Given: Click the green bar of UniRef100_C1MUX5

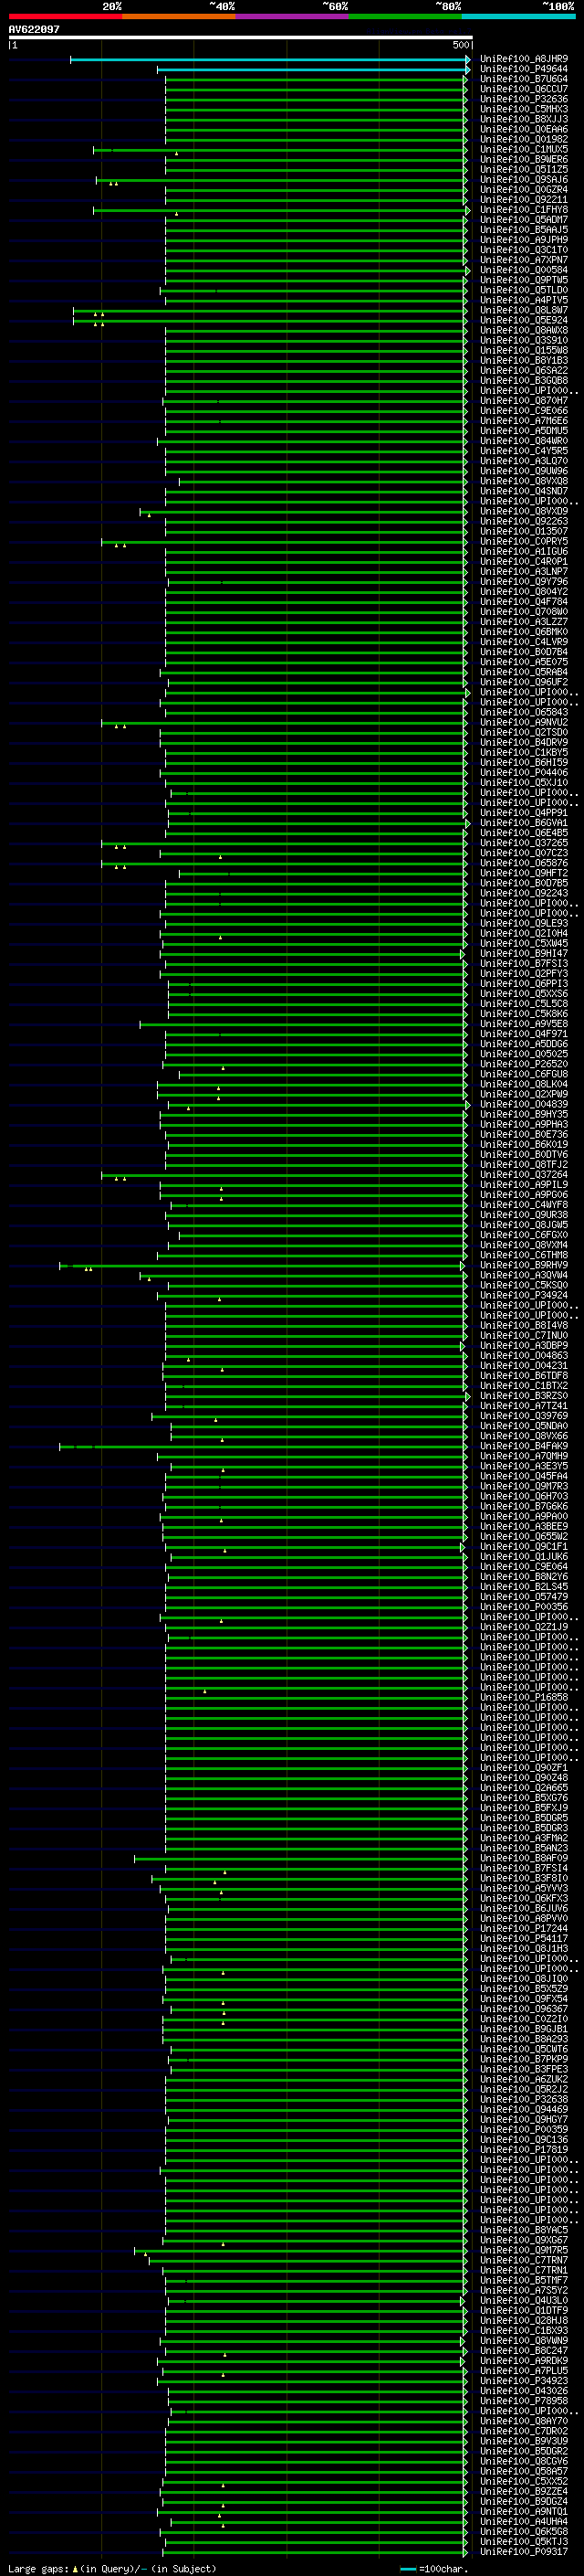Looking at the screenshot, I should (x=279, y=150).
